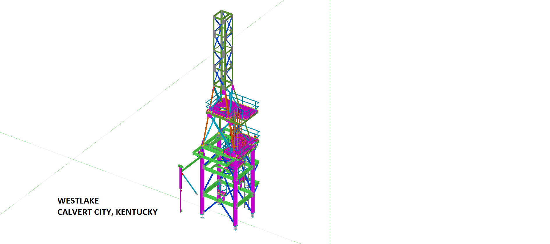Select the circular opening in upper platform
Viewport: 550px width, 244px height.
[x=223, y=109]
